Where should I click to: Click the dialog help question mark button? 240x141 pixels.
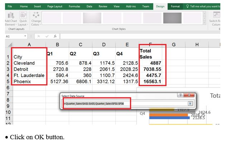[181, 95]
